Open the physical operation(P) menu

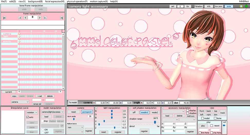[x=77, y=2]
